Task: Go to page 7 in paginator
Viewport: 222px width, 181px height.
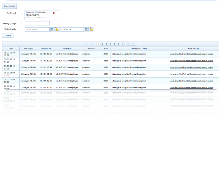Action: [122, 44]
